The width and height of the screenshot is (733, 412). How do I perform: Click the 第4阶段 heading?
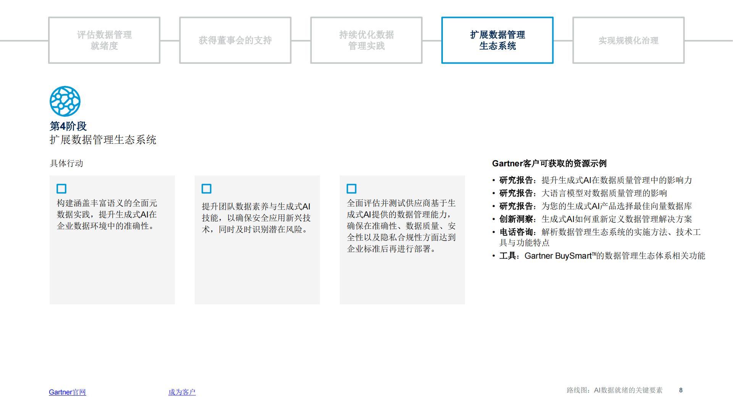(68, 126)
